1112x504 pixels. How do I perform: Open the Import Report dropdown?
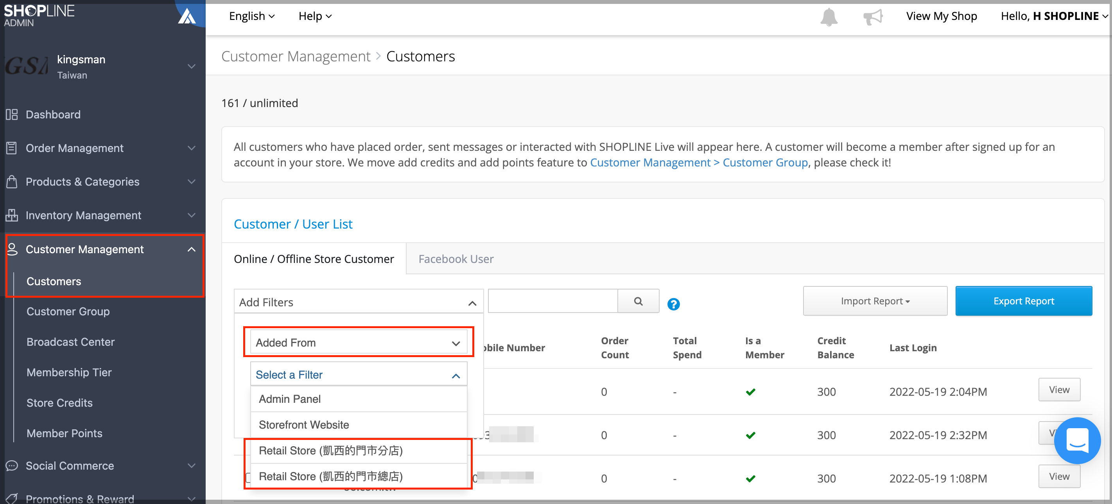[x=875, y=301]
